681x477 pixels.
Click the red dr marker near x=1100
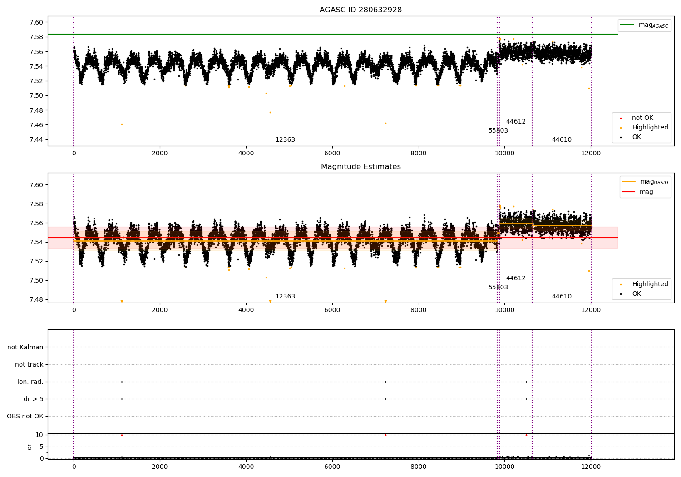[122, 435]
